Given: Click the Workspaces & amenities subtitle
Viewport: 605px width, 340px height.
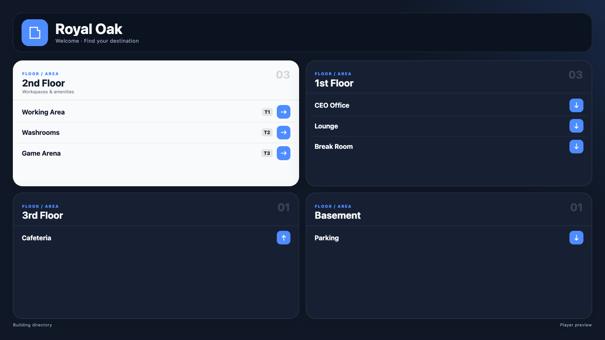Looking at the screenshot, I should (x=48, y=92).
